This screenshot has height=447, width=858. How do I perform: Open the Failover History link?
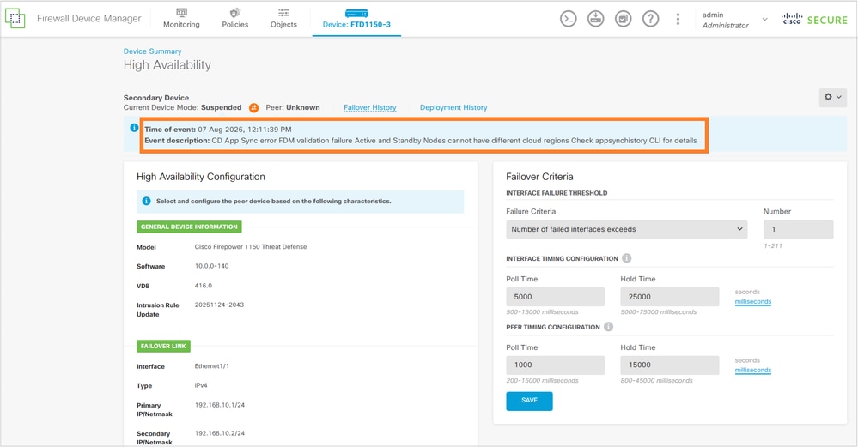tap(370, 107)
